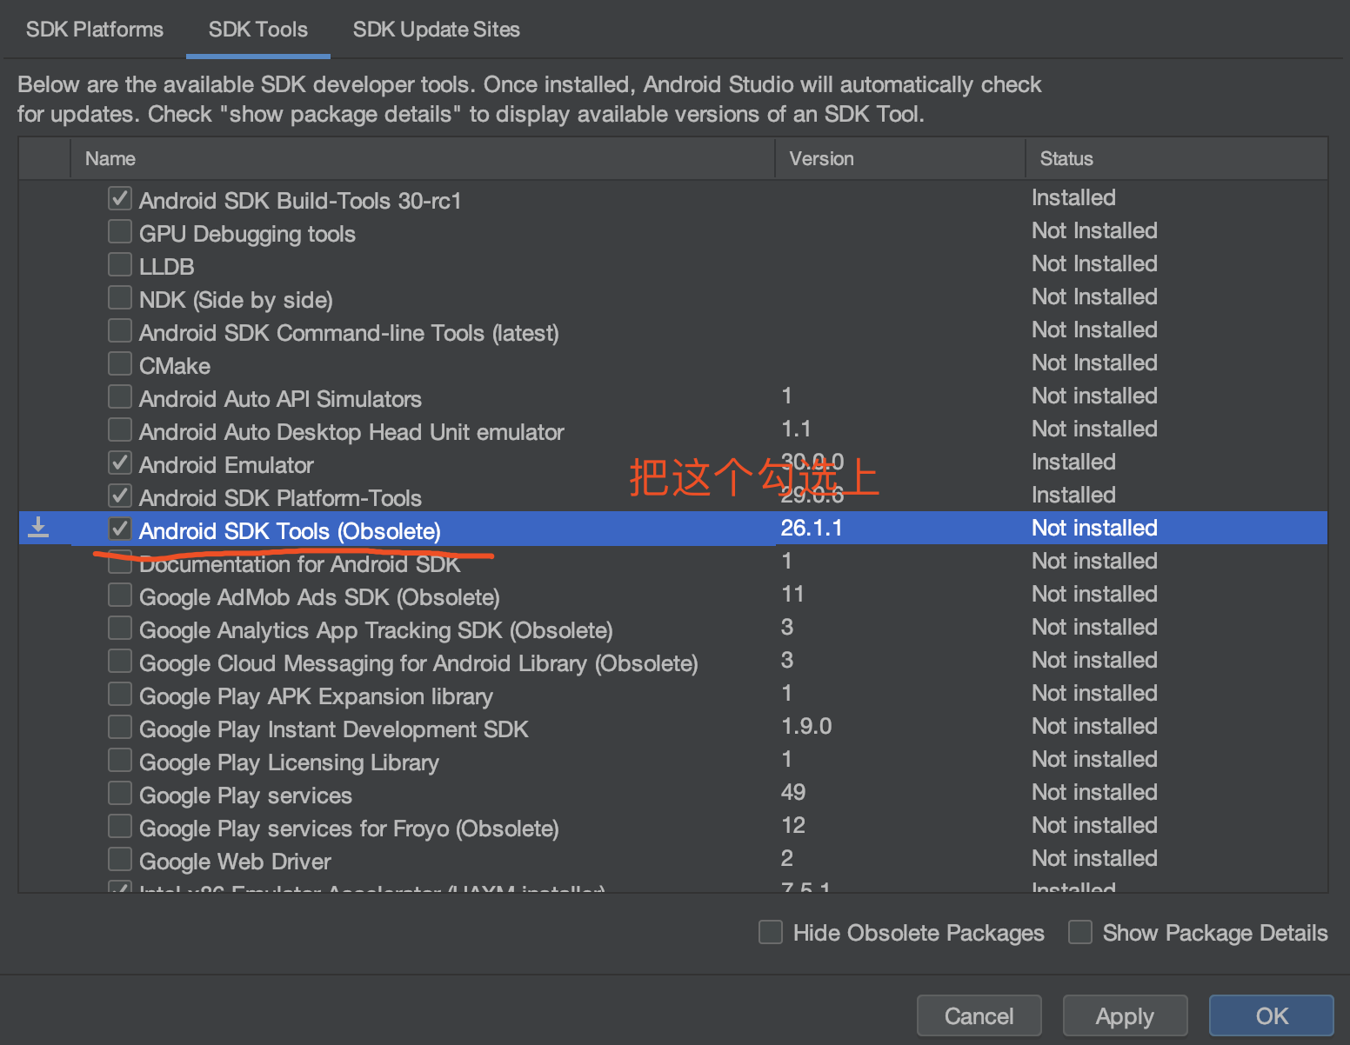Uncheck Android SDK Build-Tools 30-rc1
1350x1045 pixels.
[119, 198]
